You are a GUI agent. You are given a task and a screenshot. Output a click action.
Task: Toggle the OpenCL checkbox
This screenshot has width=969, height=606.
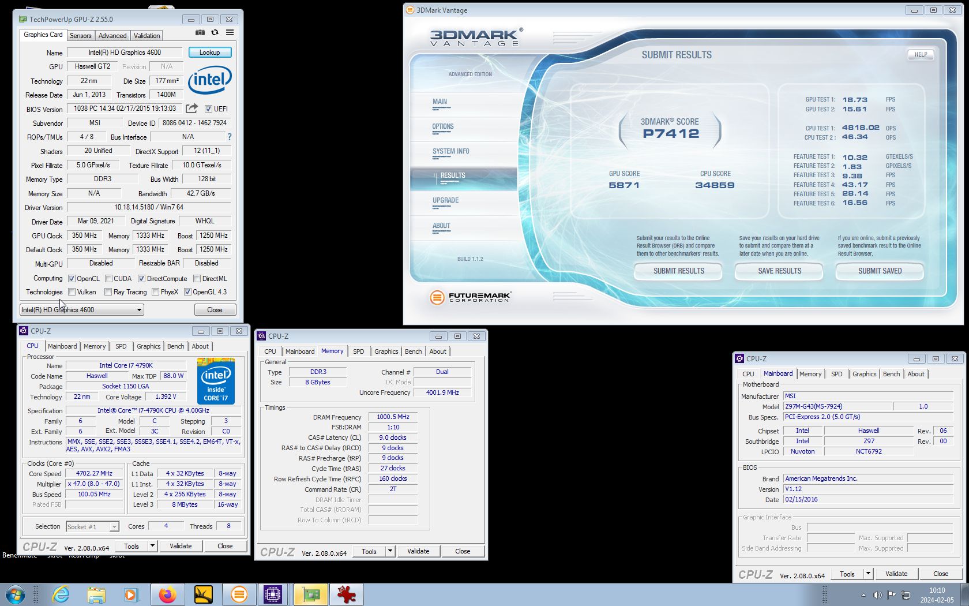(x=72, y=278)
